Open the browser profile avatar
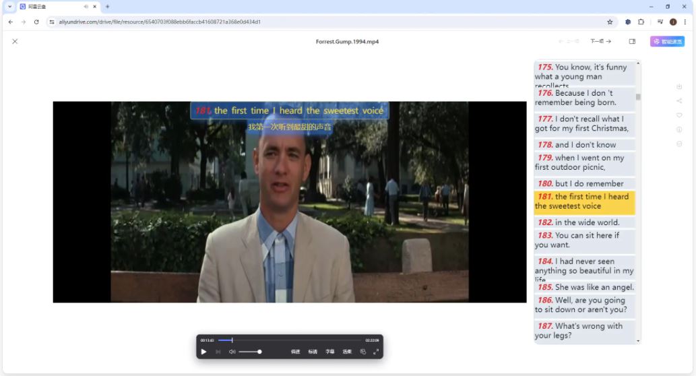 (673, 22)
